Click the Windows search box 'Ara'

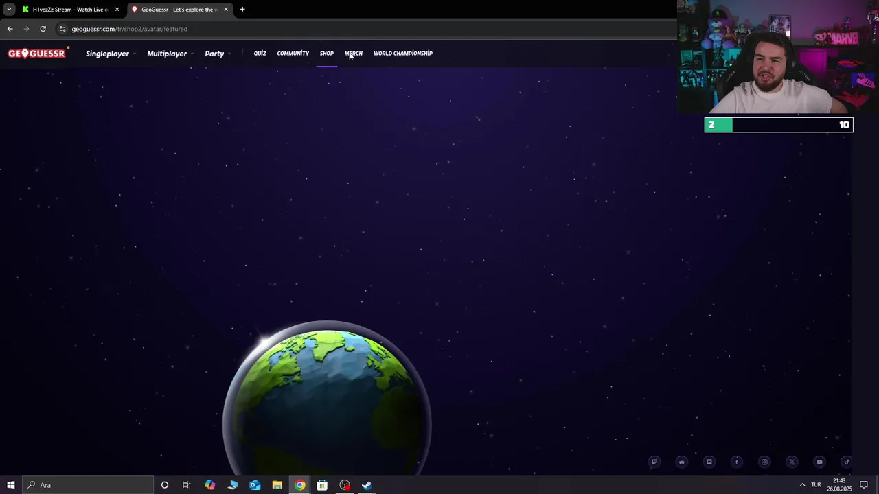coord(87,485)
